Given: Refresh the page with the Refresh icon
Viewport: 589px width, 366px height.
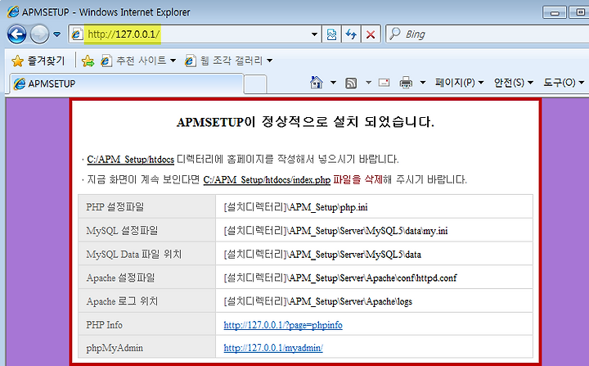Looking at the screenshot, I should tap(351, 34).
